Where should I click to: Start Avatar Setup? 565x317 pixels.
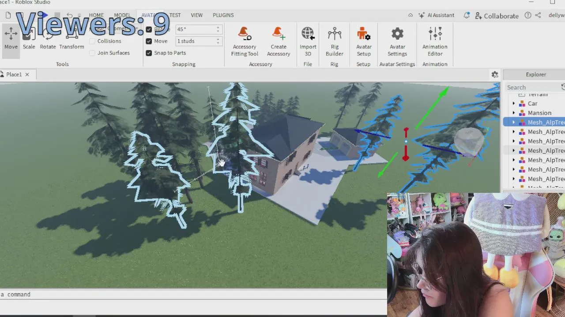364,41
